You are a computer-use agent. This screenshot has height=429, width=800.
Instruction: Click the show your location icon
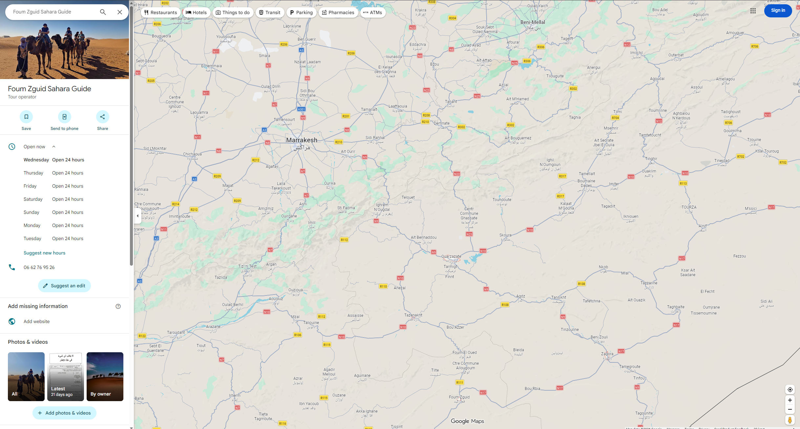[x=790, y=390]
